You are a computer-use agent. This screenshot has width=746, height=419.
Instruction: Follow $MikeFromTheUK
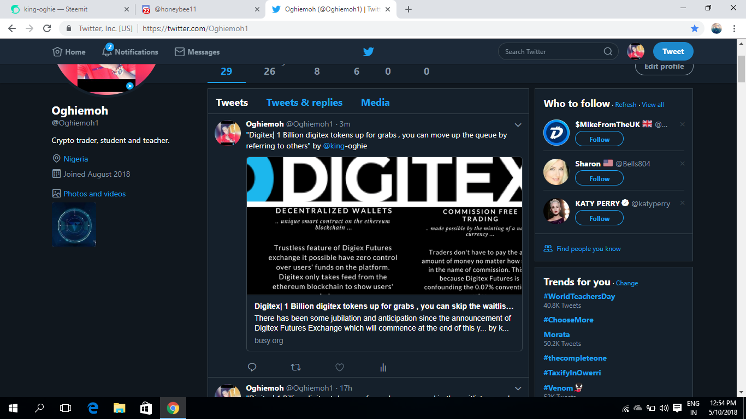pos(599,139)
